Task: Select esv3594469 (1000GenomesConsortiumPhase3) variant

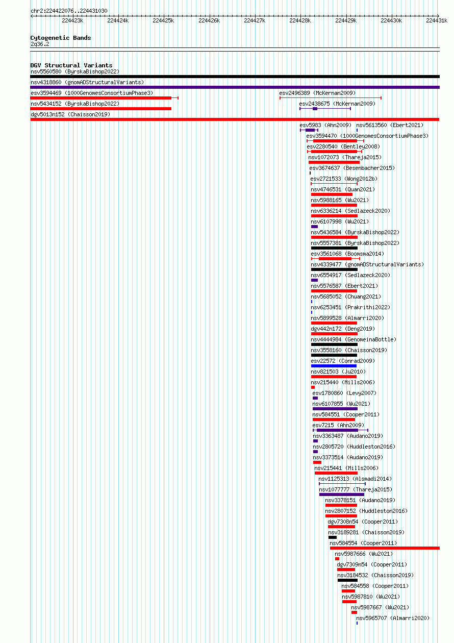Action: click(x=91, y=93)
